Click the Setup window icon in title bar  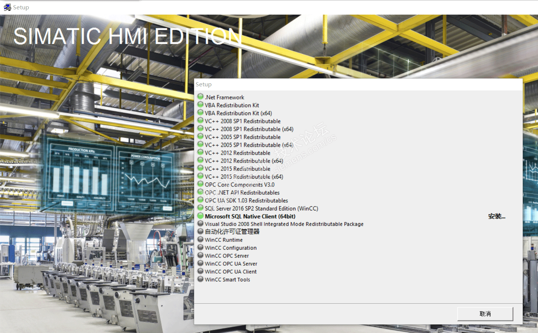(x=7, y=7)
